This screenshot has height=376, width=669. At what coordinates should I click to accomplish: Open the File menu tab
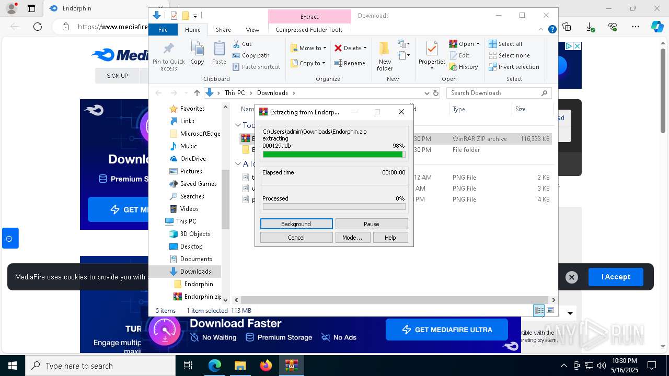(163, 30)
